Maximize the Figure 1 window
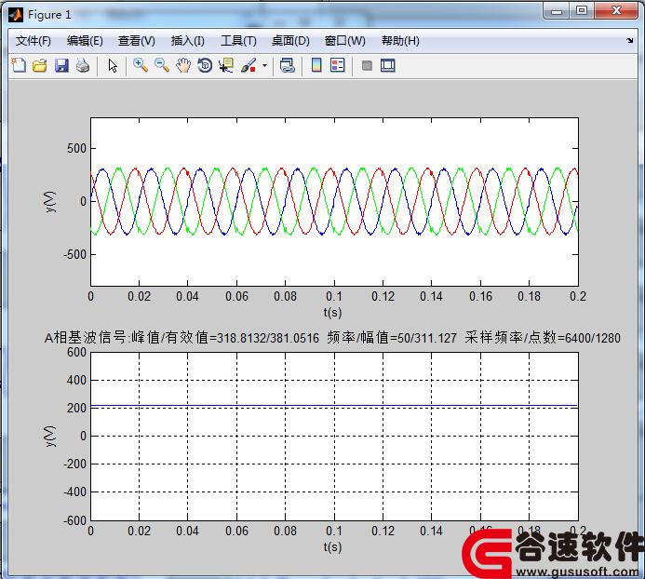Viewport: 645px width, 579px height. 581,10
